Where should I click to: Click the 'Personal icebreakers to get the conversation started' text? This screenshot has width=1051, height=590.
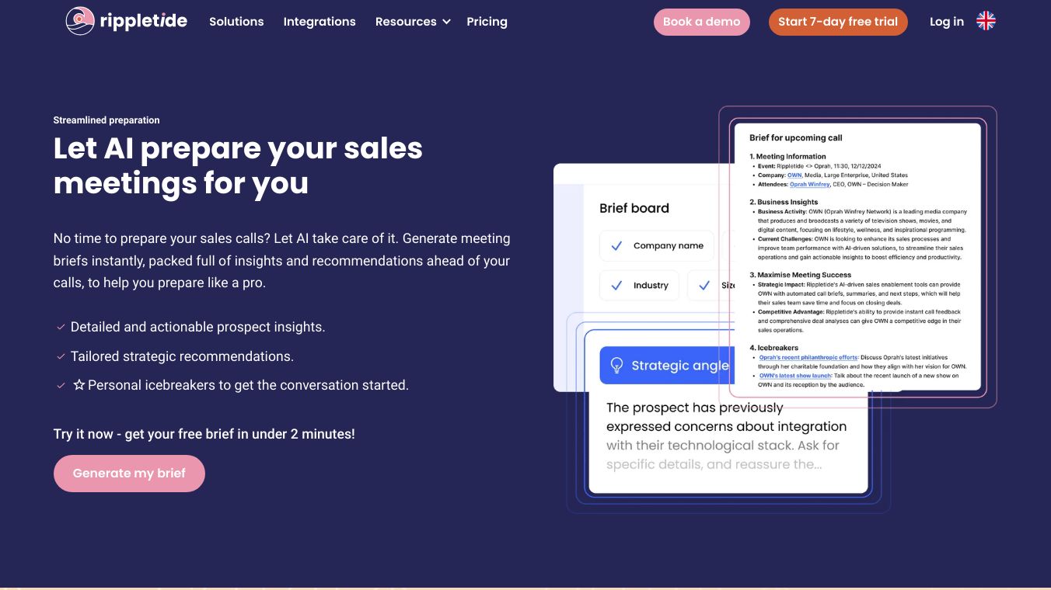pyautogui.click(x=248, y=385)
